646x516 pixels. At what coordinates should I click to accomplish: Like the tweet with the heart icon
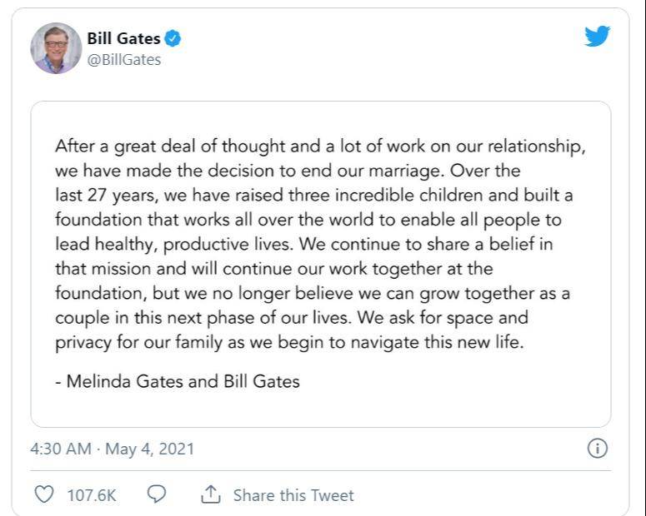43,494
